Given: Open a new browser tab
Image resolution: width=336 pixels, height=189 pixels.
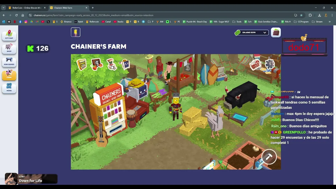Looking at the screenshot, I should 93,8.
